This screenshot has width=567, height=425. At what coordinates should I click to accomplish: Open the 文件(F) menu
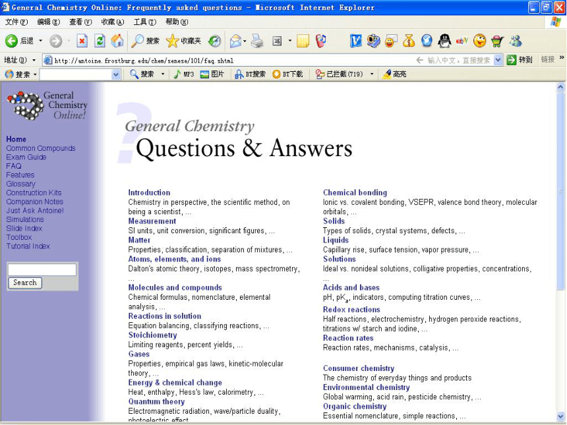pyautogui.click(x=16, y=22)
